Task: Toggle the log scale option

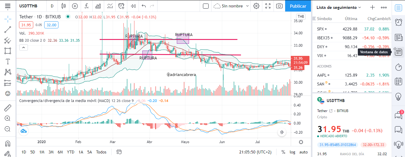Action: [x=293, y=152]
